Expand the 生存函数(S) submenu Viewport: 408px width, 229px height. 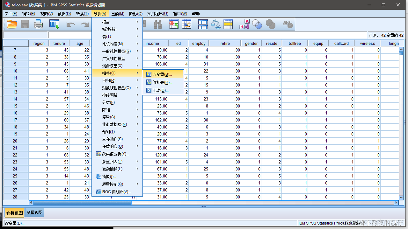pos(117,139)
